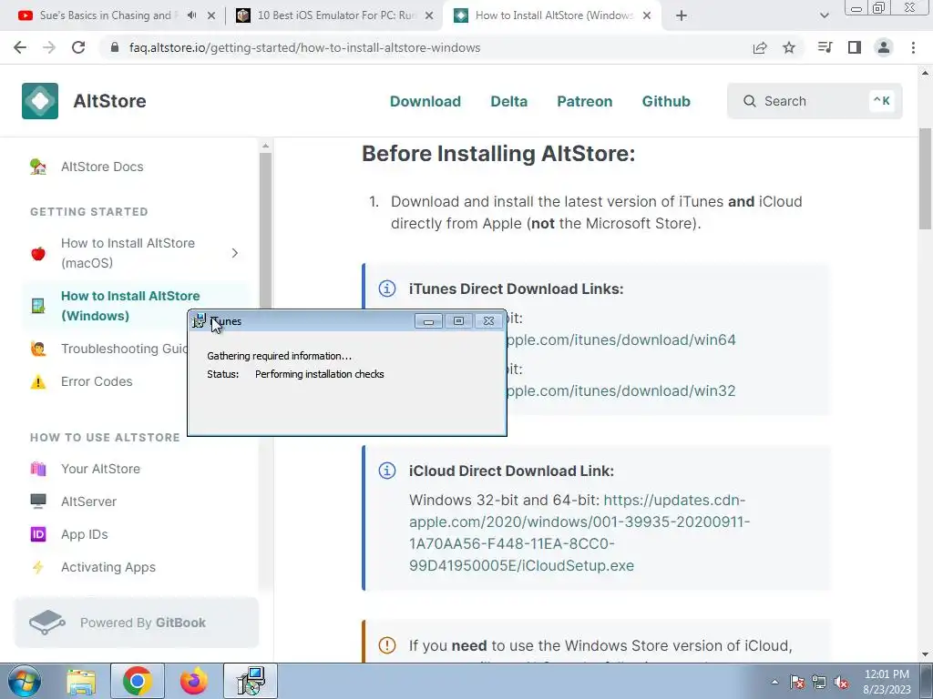Close the Sue's Basics tab

211,16
